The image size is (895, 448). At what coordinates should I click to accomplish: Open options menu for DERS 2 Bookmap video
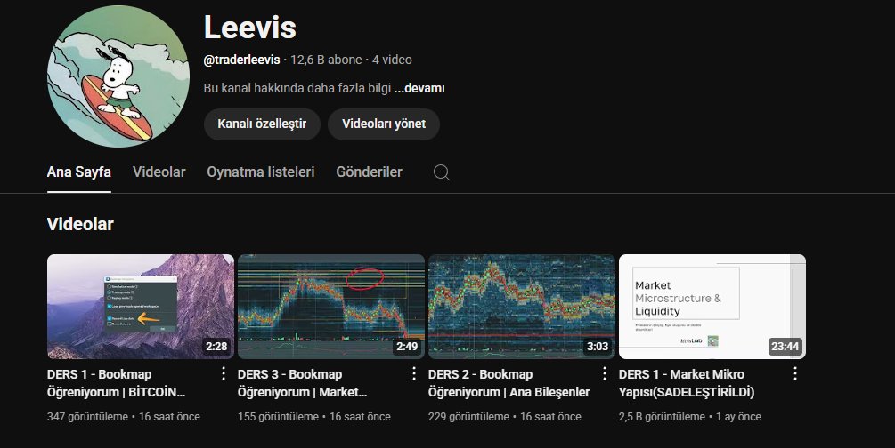tap(605, 373)
